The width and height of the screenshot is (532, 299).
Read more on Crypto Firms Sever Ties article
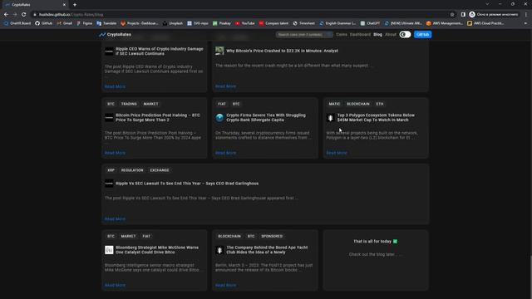coord(225,153)
